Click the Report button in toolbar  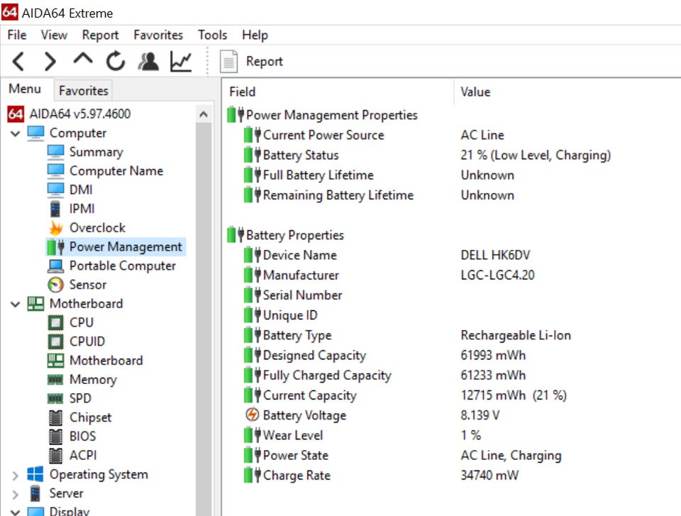(x=252, y=62)
